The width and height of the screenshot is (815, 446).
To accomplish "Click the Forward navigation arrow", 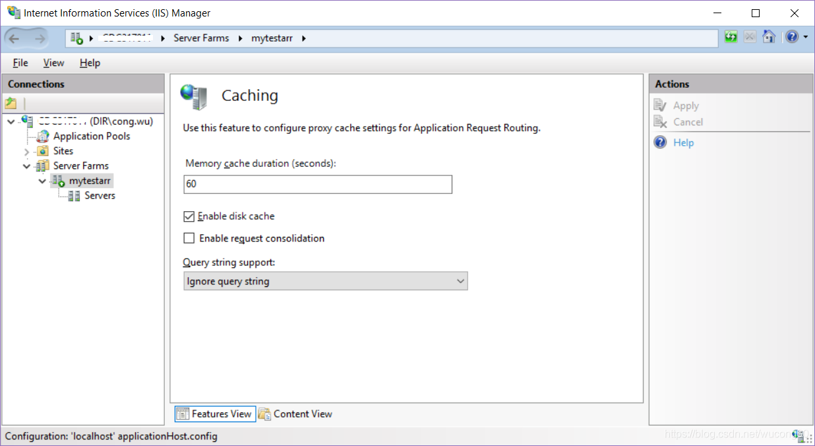I will [x=40, y=38].
